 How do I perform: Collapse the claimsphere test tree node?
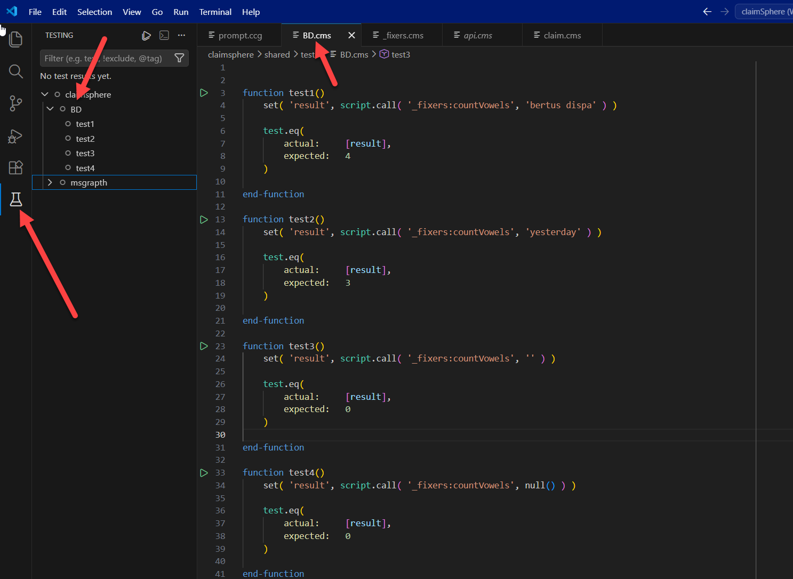(45, 94)
